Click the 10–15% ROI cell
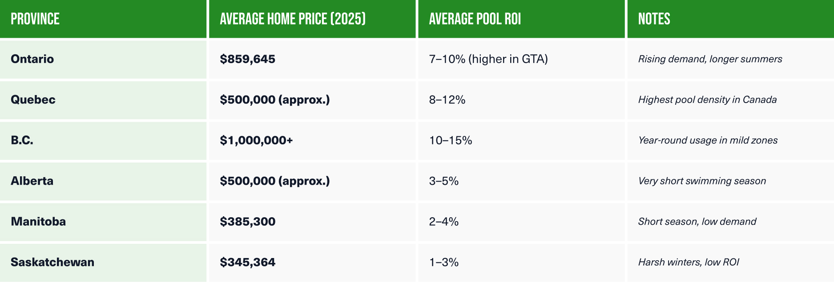The width and height of the screenshot is (834, 282). pos(451,140)
